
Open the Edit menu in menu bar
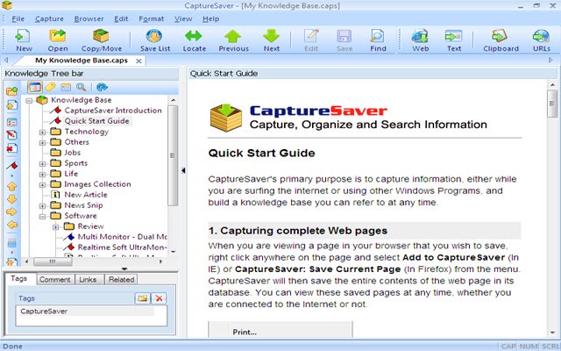(x=121, y=19)
